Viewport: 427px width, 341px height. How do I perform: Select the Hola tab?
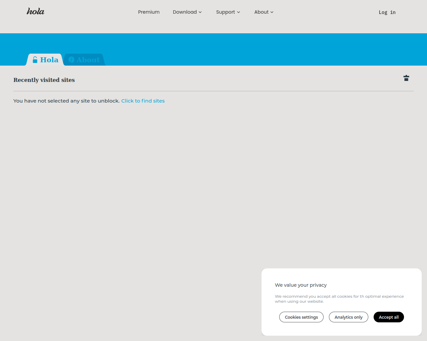pyautogui.click(x=45, y=60)
